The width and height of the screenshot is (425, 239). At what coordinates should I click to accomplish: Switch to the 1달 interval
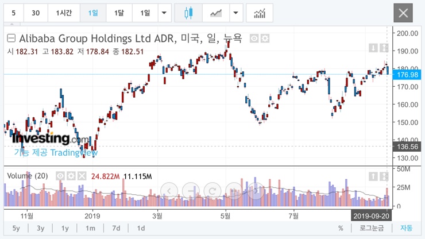tap(119, 13)
